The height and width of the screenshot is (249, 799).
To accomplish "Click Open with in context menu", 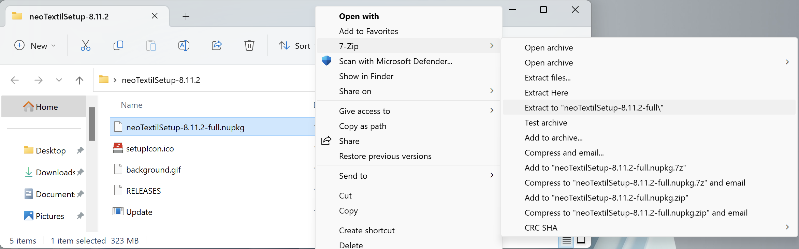I will [359, 16].
